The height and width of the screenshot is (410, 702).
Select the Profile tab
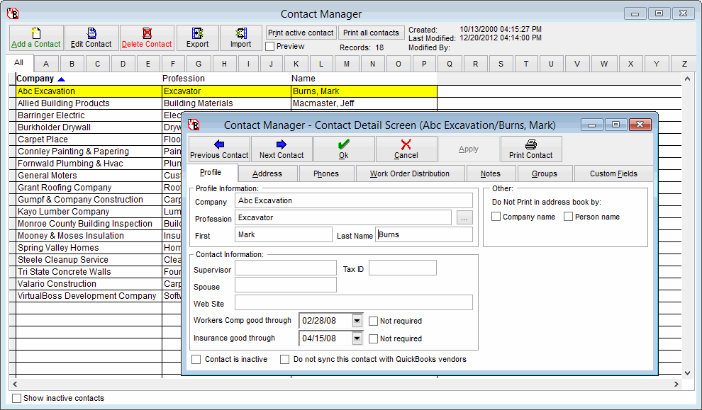[211, 173]
